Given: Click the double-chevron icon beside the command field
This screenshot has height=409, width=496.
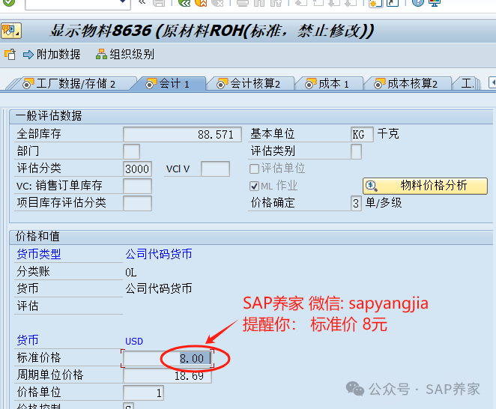Looking at the screenshot, I should point(142,3).
